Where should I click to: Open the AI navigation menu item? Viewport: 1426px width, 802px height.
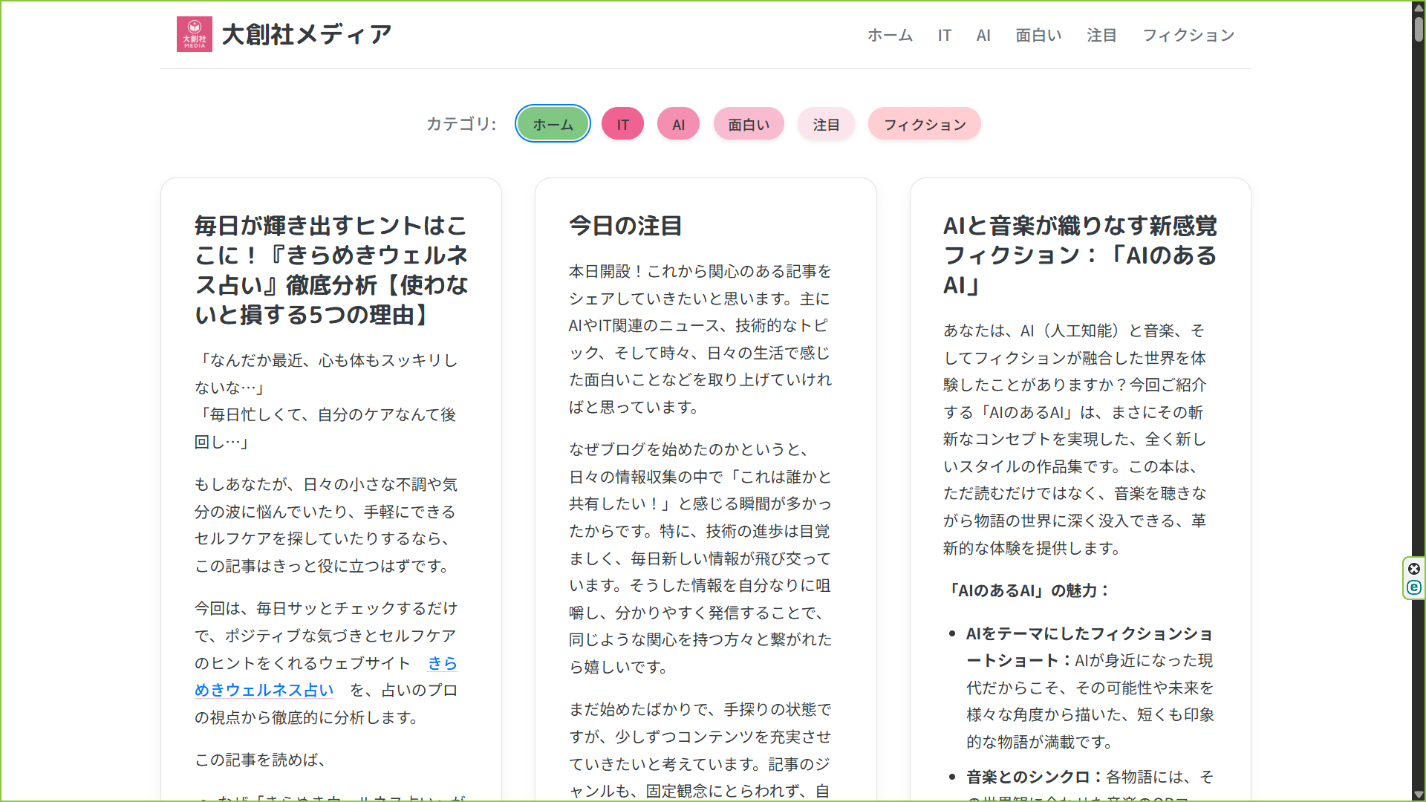click(983, 35)
